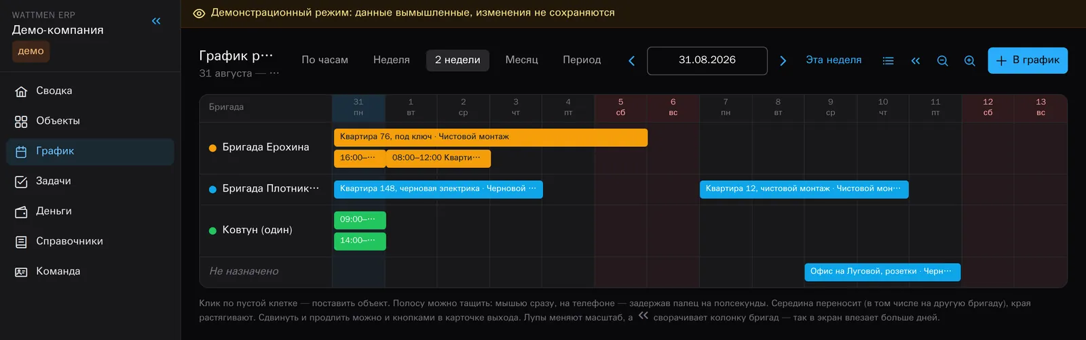This screenshot has width=1086, height=340.
Task: Open the orange 16:00 shift block
Action: coord(360,158)
